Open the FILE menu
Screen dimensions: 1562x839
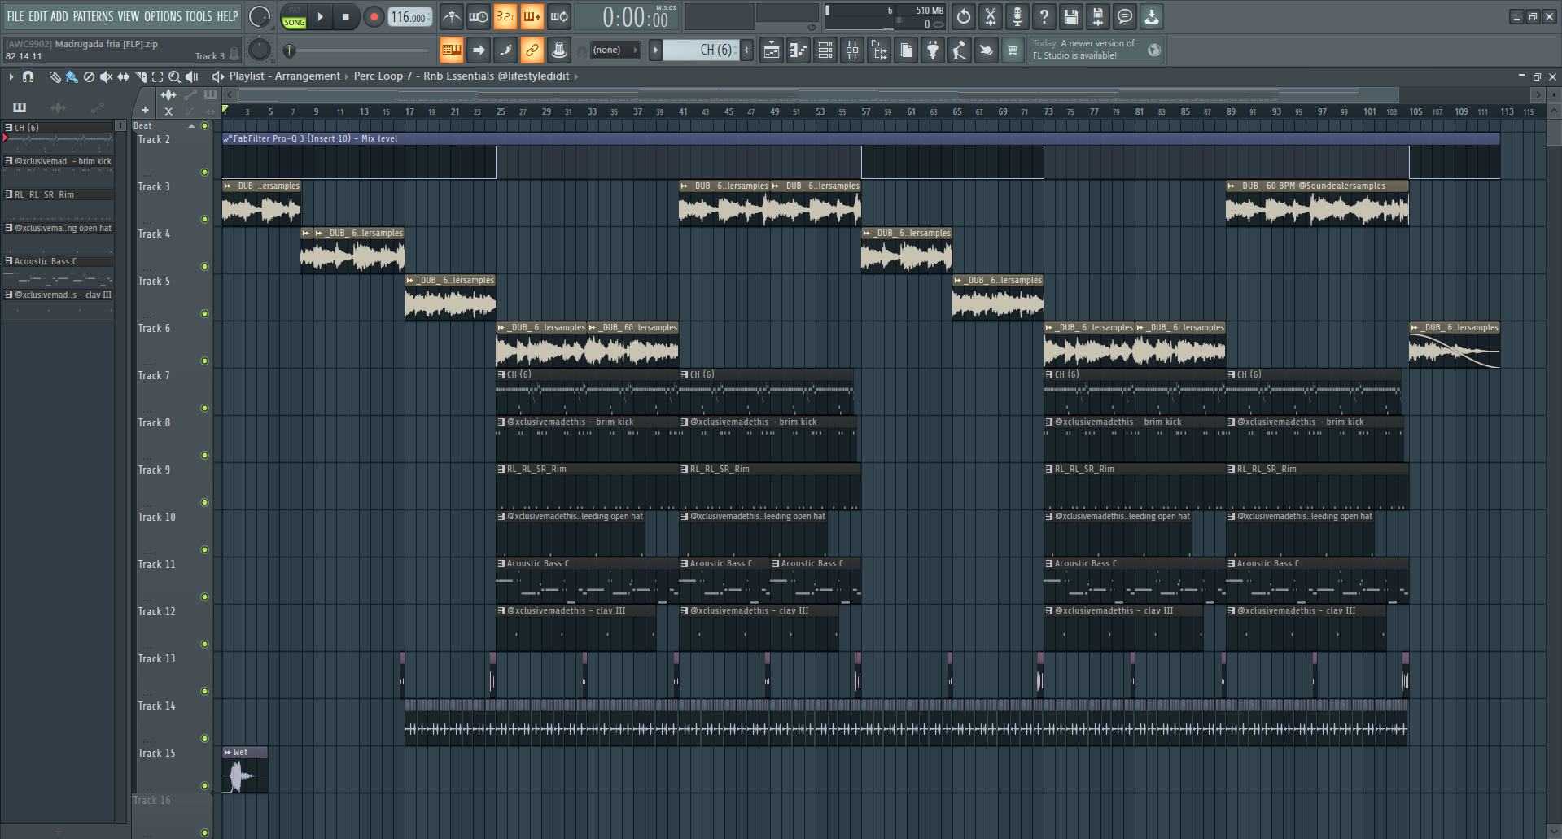tap(15, 16)
